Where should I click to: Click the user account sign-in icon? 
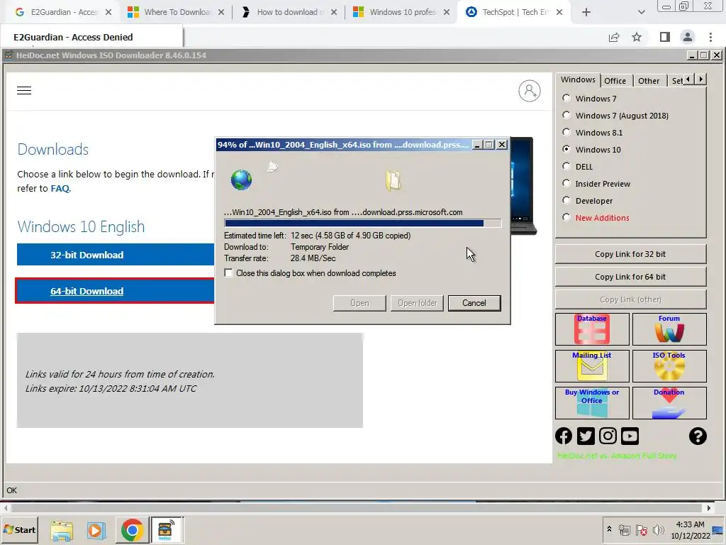click(529, 91)
